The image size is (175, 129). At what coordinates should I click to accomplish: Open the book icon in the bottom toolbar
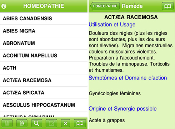pyautogui.click(x=80, y=123)
